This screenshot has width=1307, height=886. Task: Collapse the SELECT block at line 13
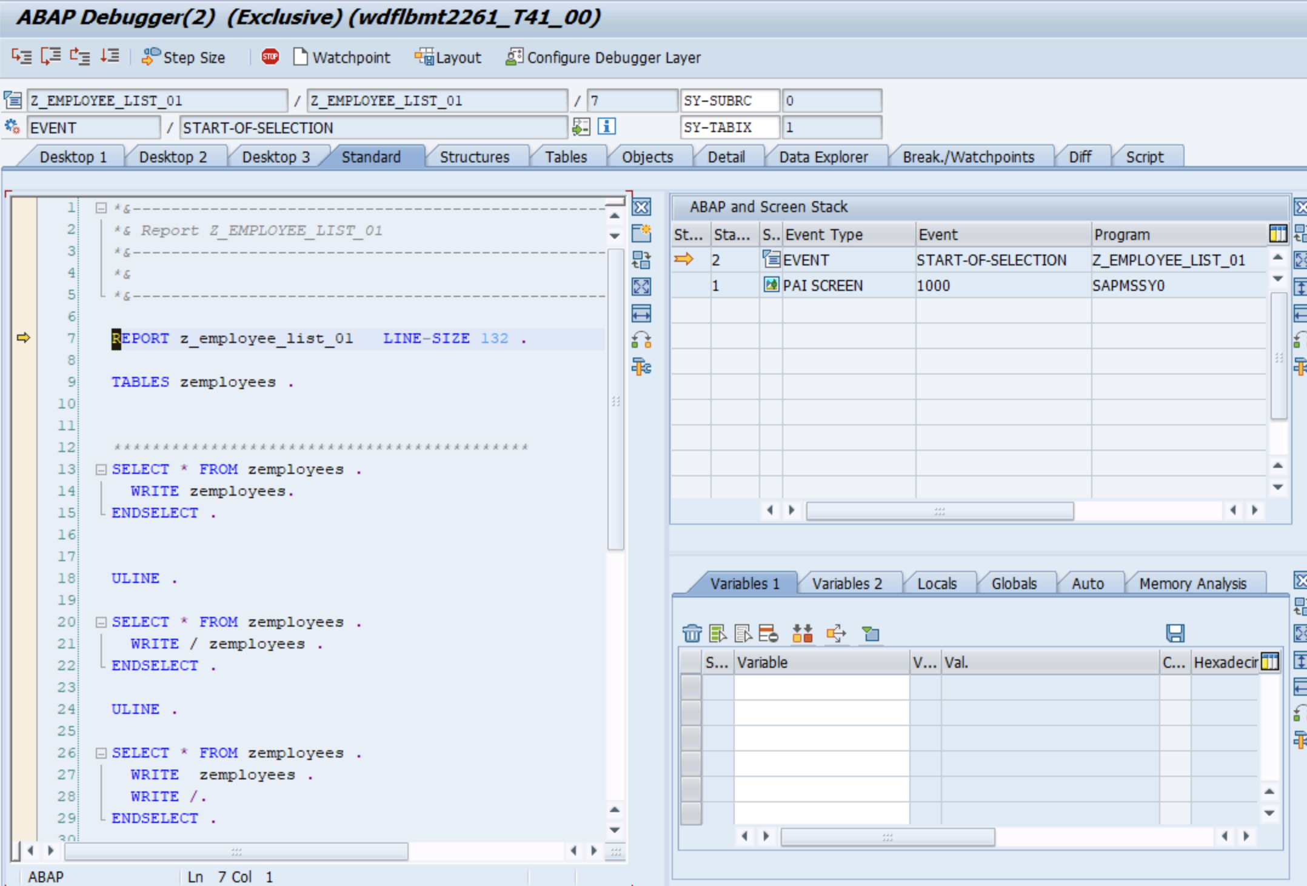[x=101, y=470]
